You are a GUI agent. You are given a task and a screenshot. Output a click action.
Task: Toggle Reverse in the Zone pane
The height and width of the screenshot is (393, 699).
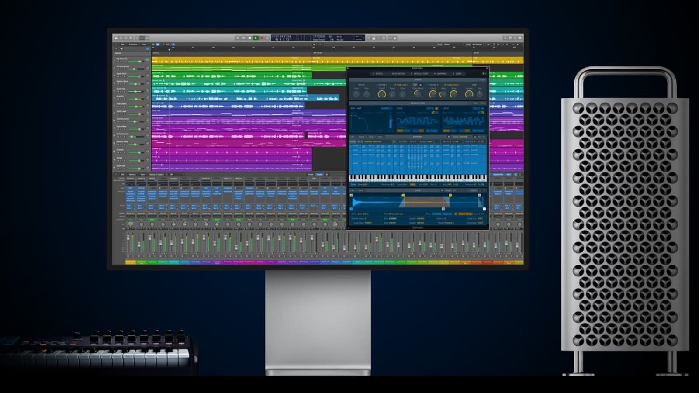click(x=447, y=214)
